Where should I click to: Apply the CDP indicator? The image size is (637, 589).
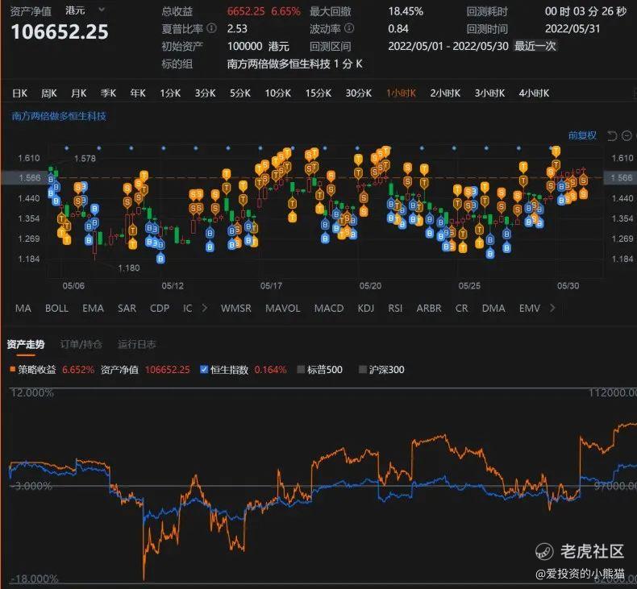160,309
